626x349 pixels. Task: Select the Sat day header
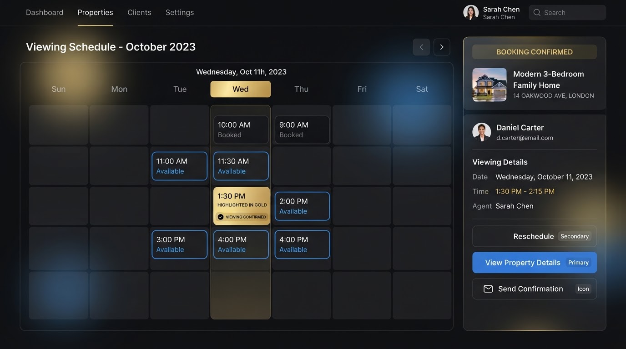pos(422,89)
